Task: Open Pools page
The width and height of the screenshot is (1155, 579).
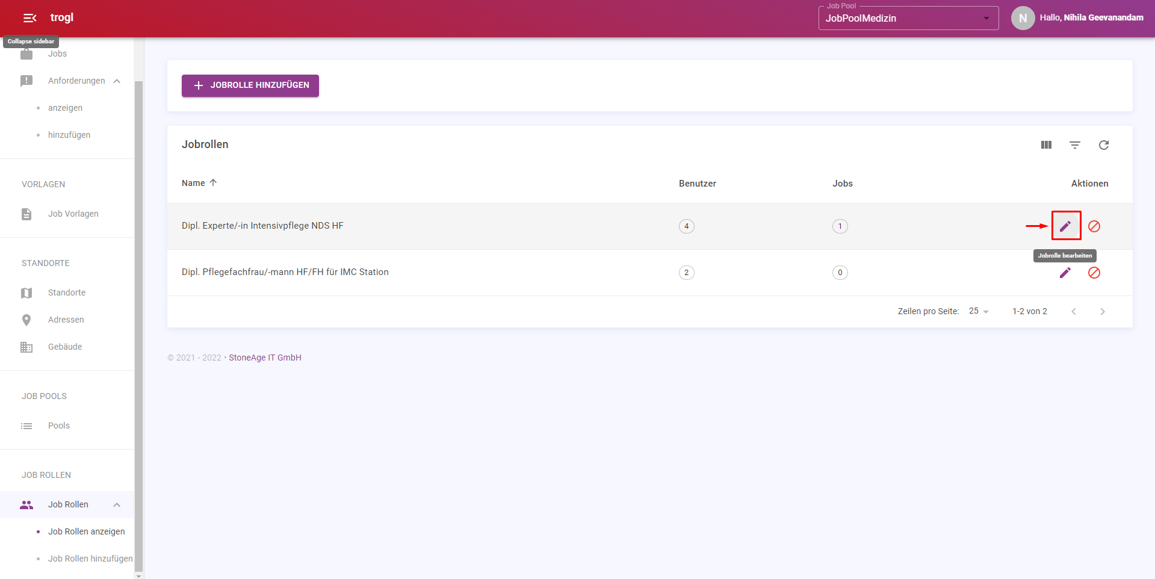Action: [59, 426]
